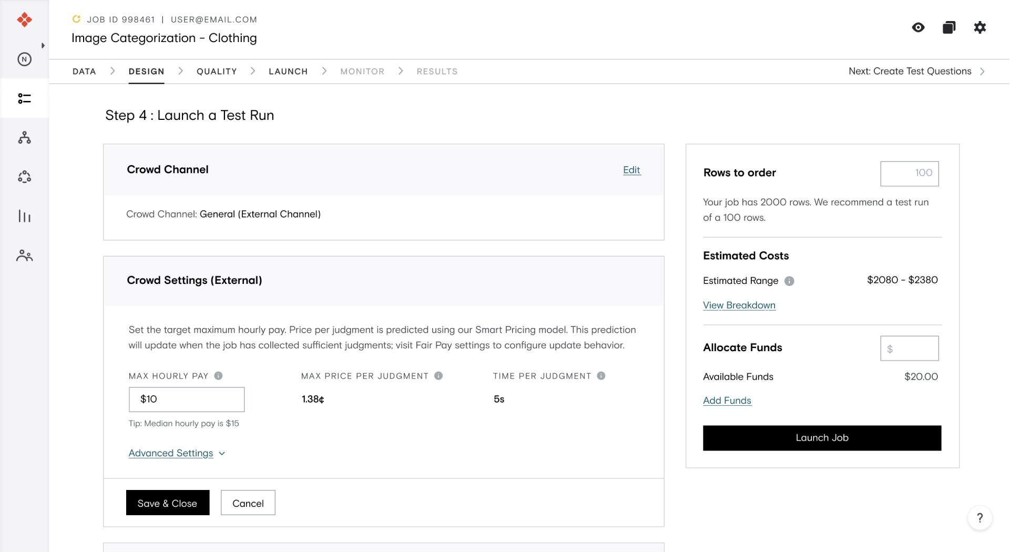This screenshot has height=552, width=1010.
Task: Click the chevron between DATA and DESIGN
Action: 113,71
